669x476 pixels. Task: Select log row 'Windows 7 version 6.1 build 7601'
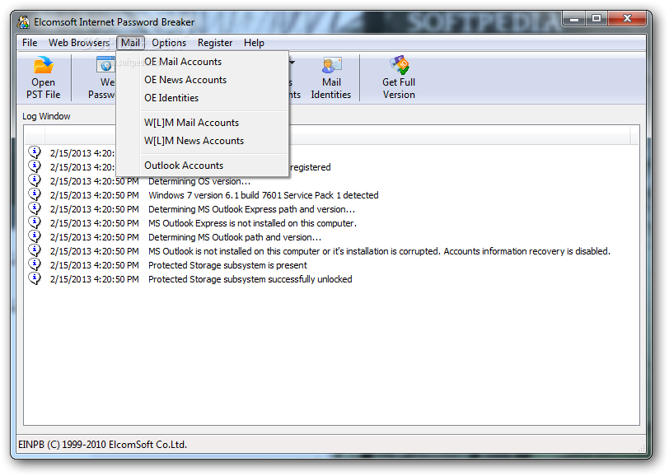pyautogui.click(x=331, y=195)
